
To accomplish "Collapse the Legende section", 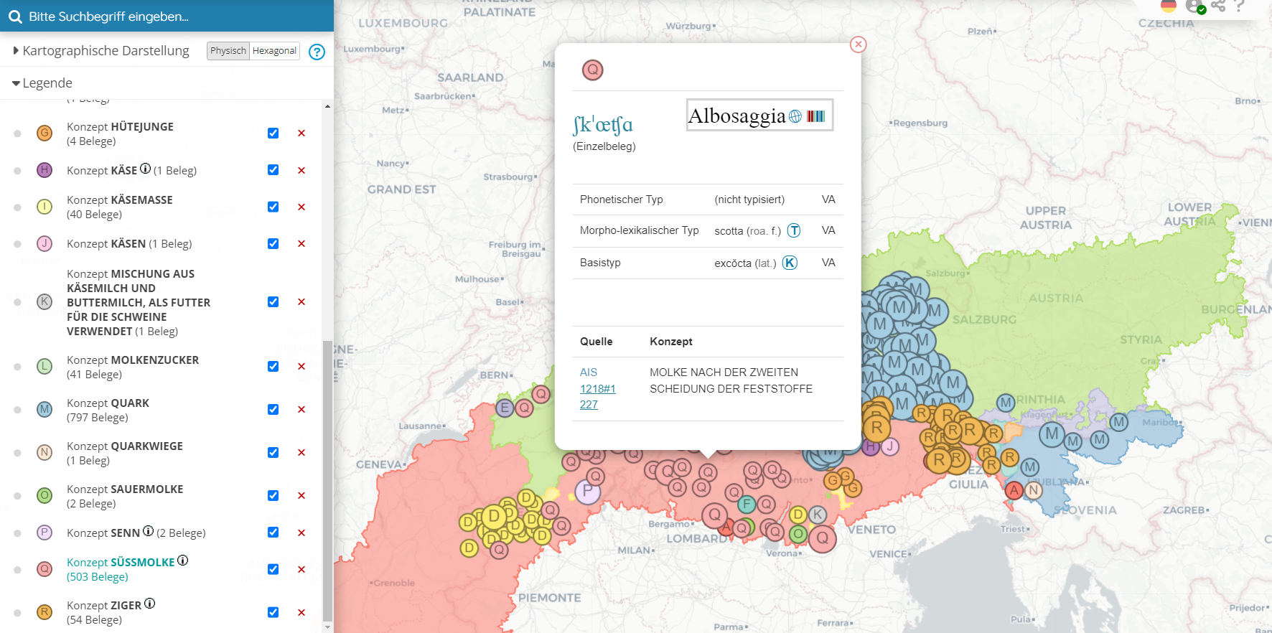I will [x=16, y=83].
